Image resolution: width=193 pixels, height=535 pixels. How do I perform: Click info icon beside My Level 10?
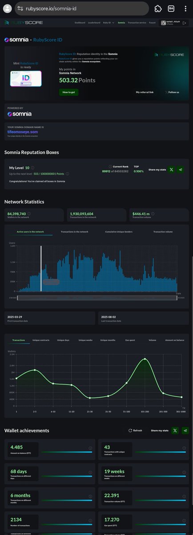pyautogui.click(x=32, y=168)
